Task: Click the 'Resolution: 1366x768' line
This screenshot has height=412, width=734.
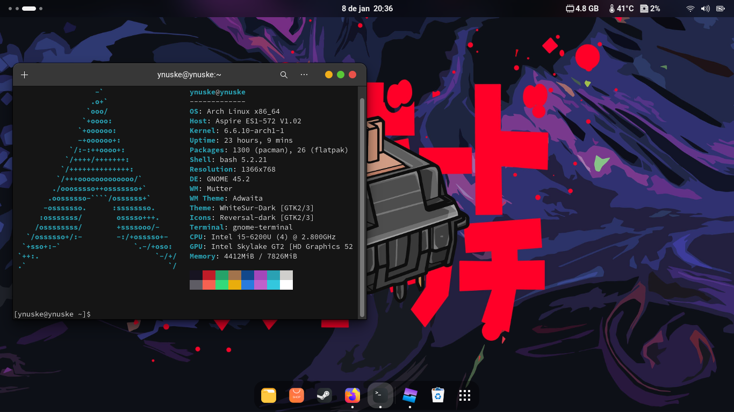Action: tap(233, 169)
